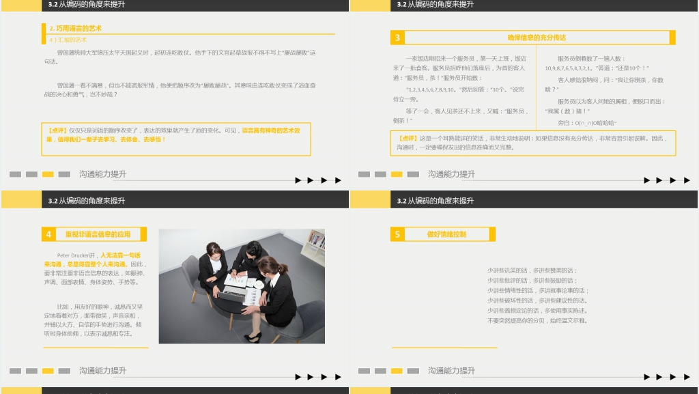This screenshot has width=699, height=394.
Task: Select the comment box starting '【点评】仅仅只是词语的顺序'
Action: tap(176, 139)
